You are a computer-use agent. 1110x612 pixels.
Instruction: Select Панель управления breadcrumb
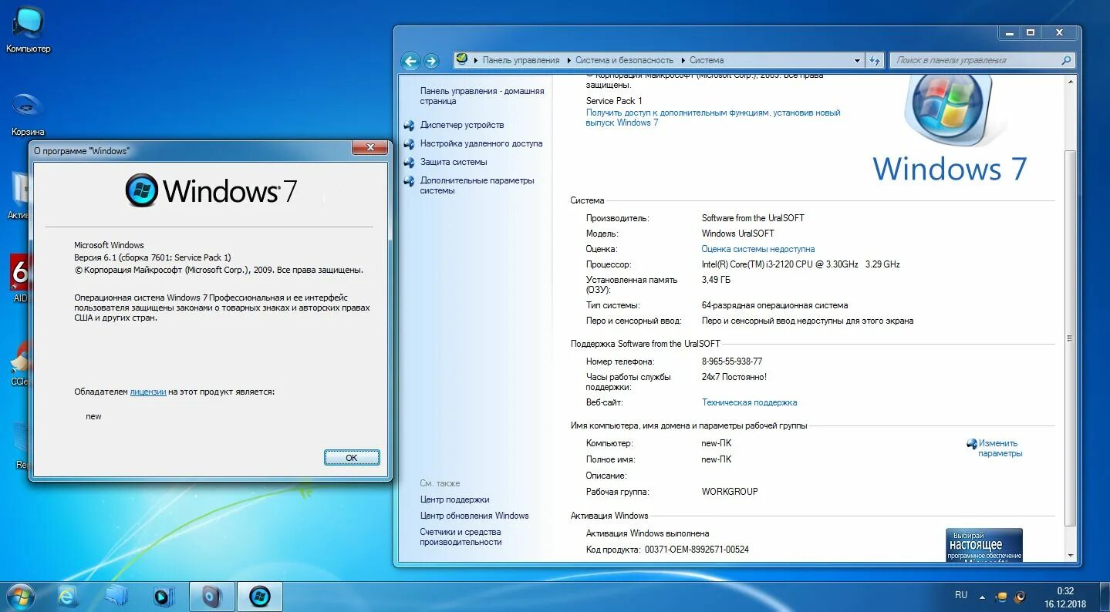pyautogui.click(x=521, y=60)
